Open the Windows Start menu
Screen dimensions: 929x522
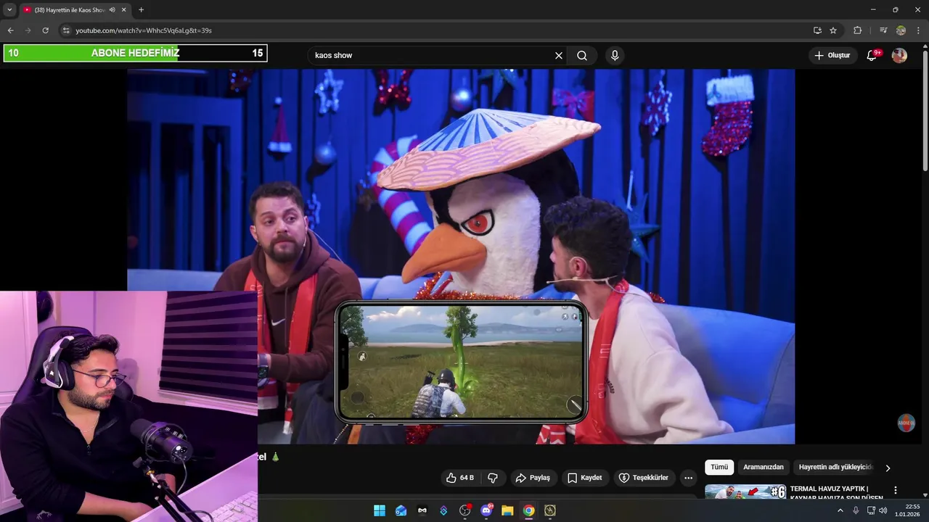(380, 510)
